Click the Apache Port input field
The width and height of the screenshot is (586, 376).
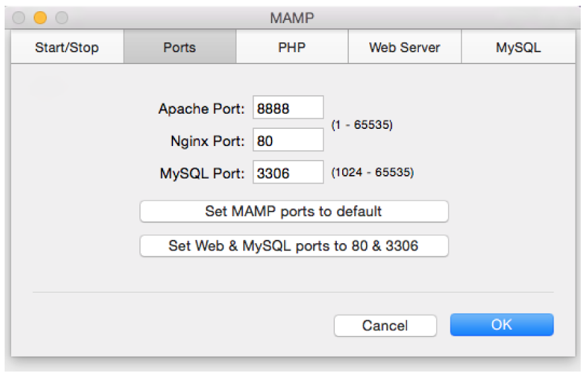[288, 108]
